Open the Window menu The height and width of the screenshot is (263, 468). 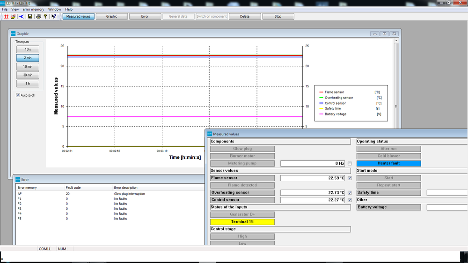pos(55,9)
